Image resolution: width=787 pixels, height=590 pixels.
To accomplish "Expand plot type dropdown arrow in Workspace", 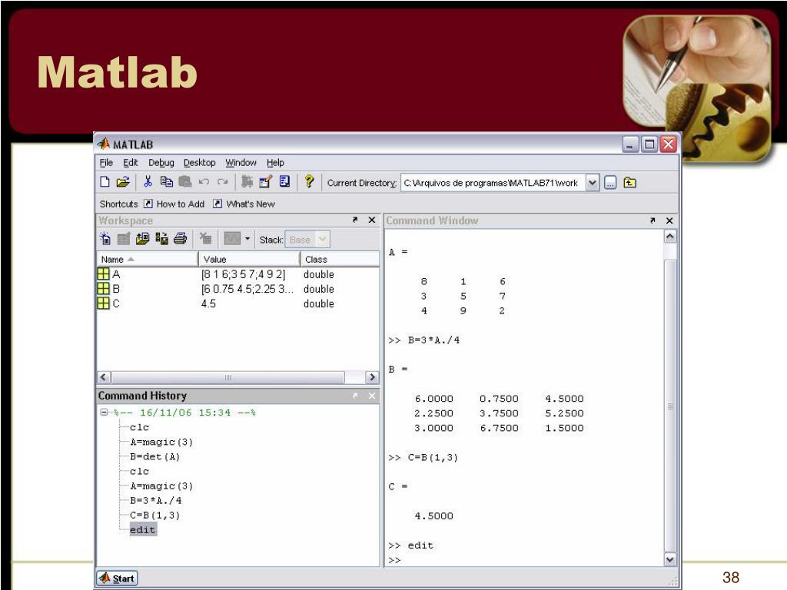I will (247, 239).
